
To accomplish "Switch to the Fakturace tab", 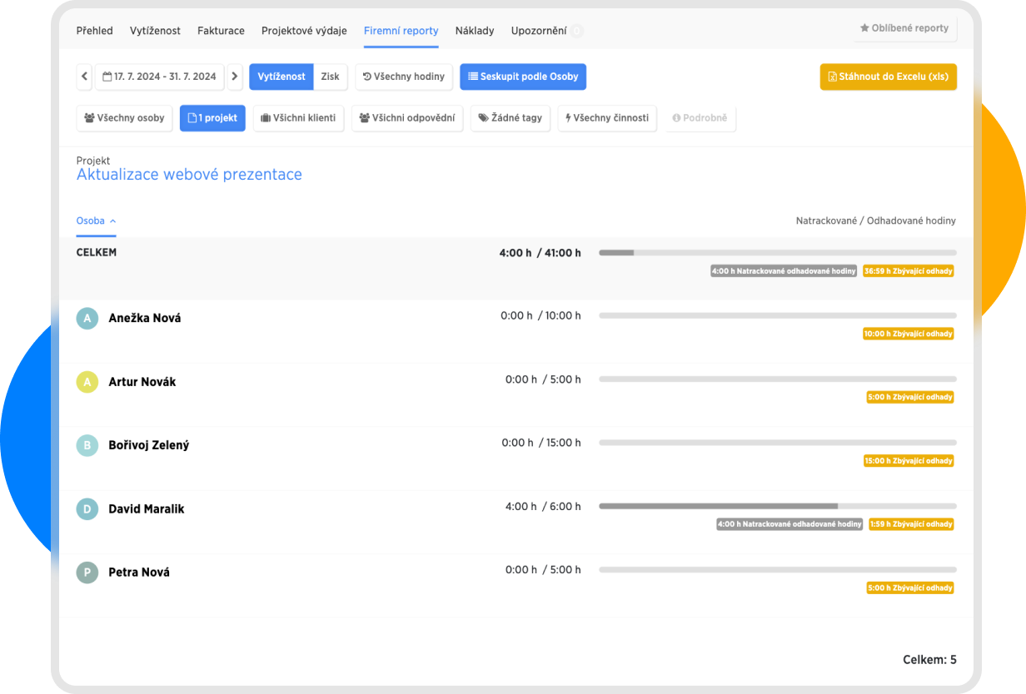I will click(221, 31).
